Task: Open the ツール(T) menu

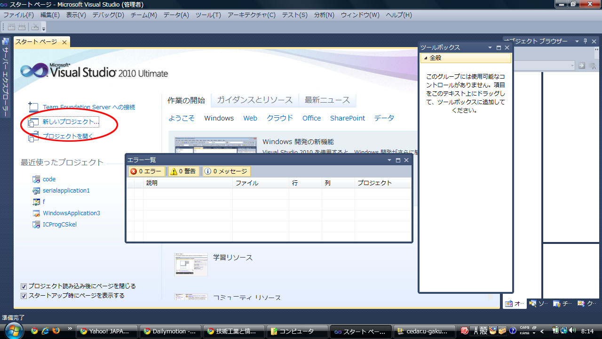Action: coord(208,15)
